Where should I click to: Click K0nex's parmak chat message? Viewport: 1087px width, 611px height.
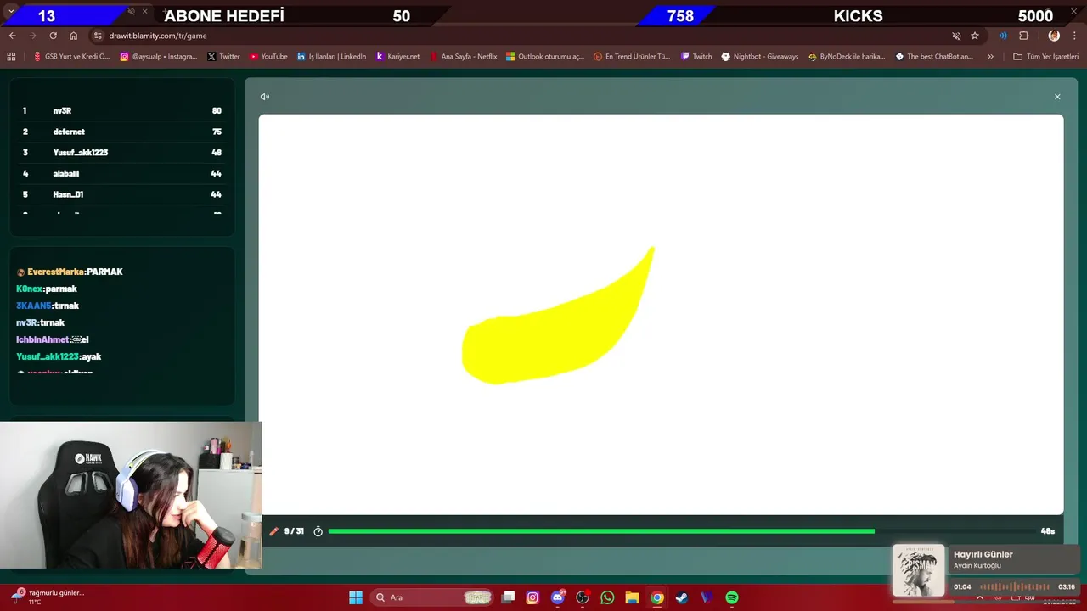(x=47, y=289)
